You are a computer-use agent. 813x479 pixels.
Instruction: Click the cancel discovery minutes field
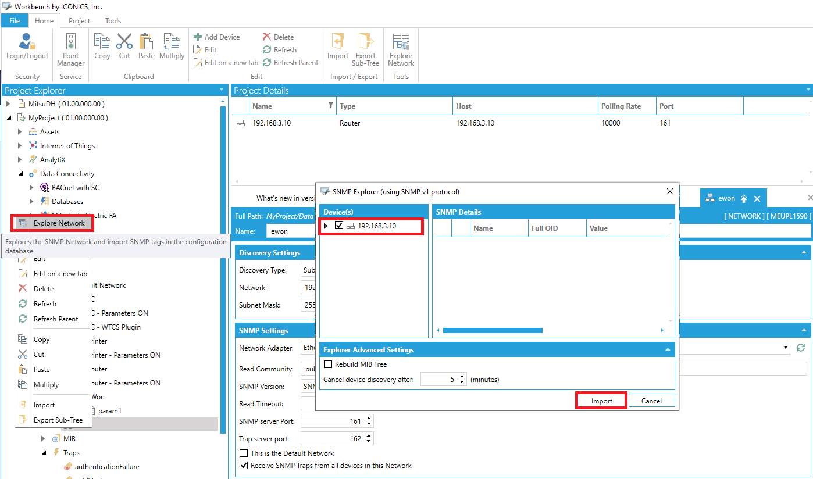[439, 380]
